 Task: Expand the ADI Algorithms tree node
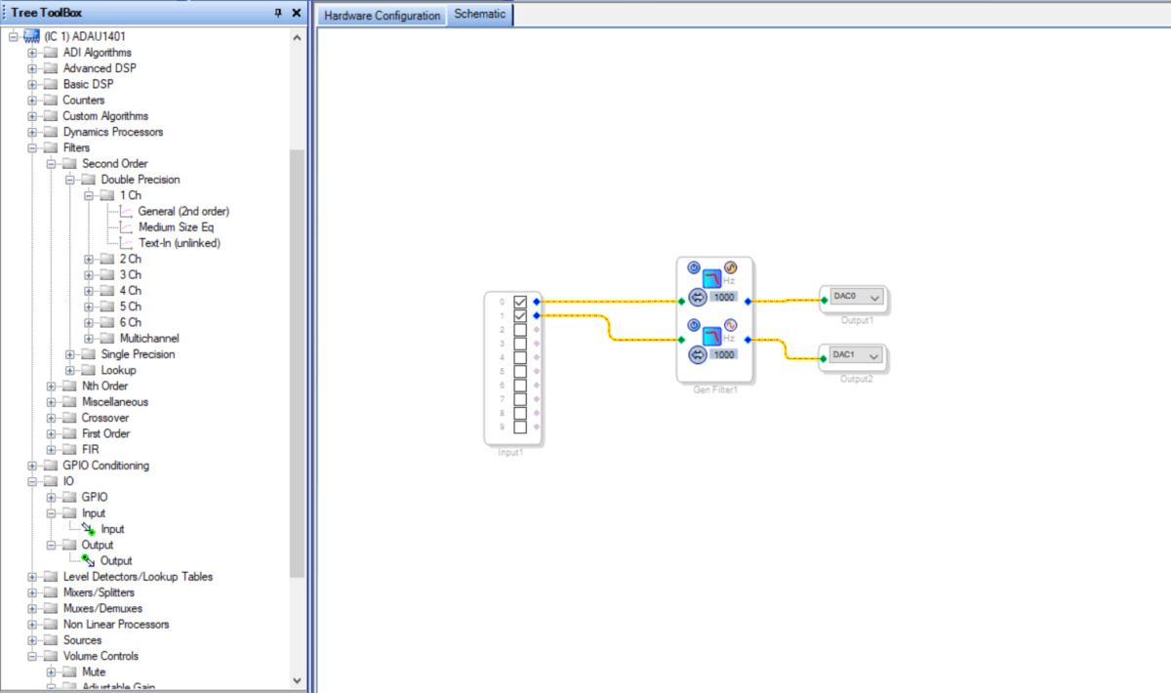[32, 53]
